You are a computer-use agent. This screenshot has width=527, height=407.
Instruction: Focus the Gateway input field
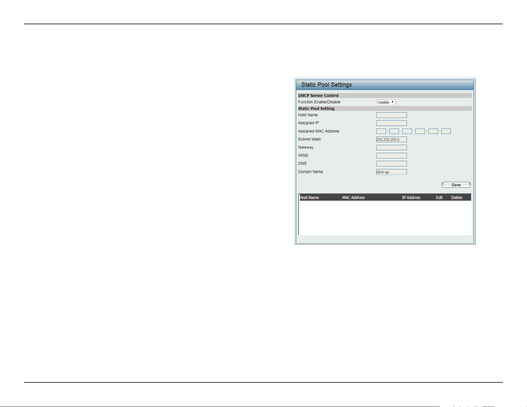tap(391, 148)
